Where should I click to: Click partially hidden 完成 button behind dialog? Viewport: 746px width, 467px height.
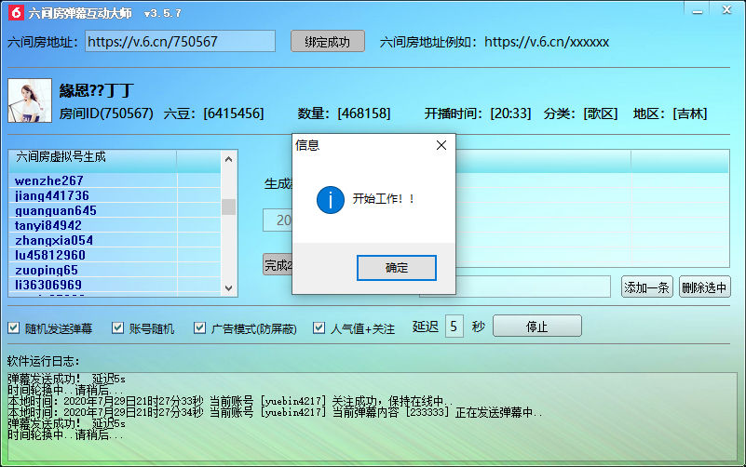(278, 264)
